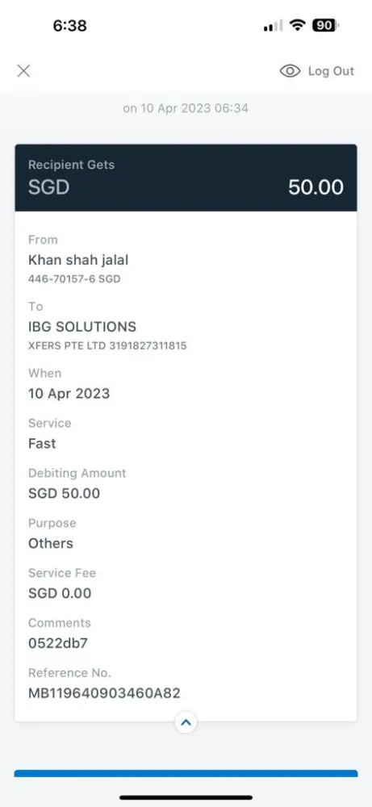Tap the battery indicator showing 90
Screen dimensions: 372x807
[x=325, y=25]
